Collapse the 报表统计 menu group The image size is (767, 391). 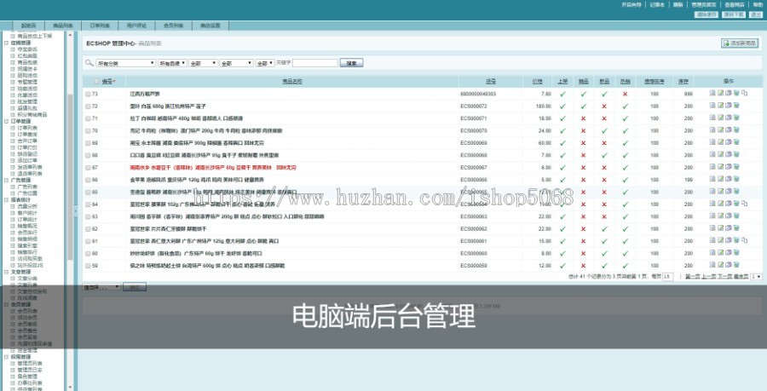6,199
